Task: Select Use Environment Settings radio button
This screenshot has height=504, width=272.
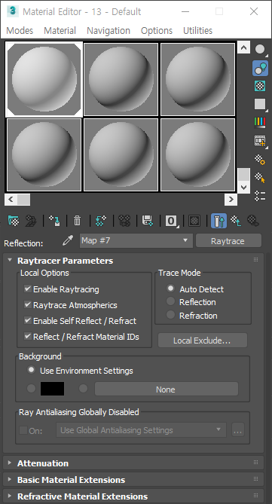Action: tap(31, 370)
